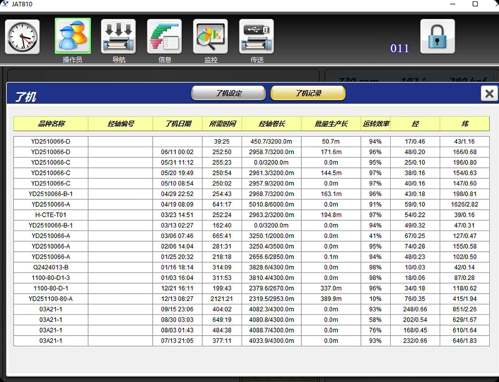Open the clock icon in toolbar
Image resolution: width=499 pixels, height=382 pixels.
[x=22, y=37]
